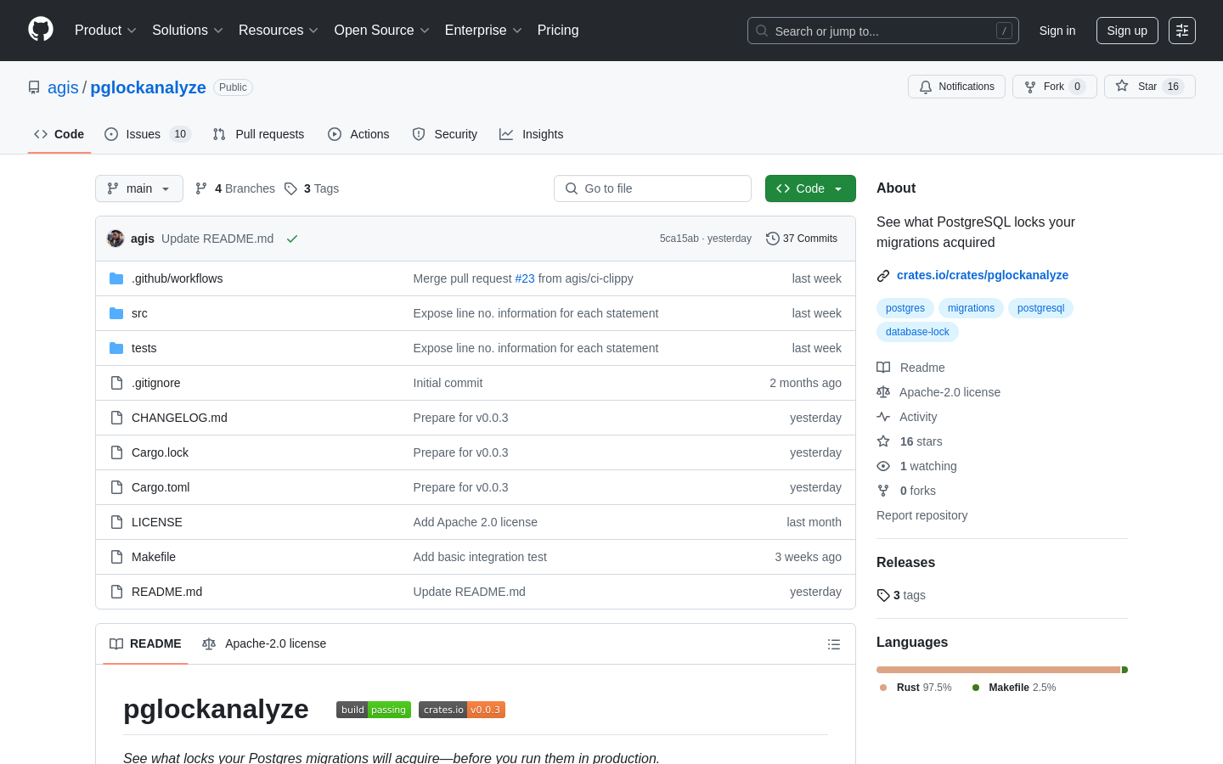Open the Cargo.toml file
Screen dimensions: 1223x764
(x=161, y=487)
